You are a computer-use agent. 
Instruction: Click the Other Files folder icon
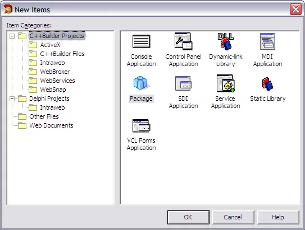(x=22, y=116)
